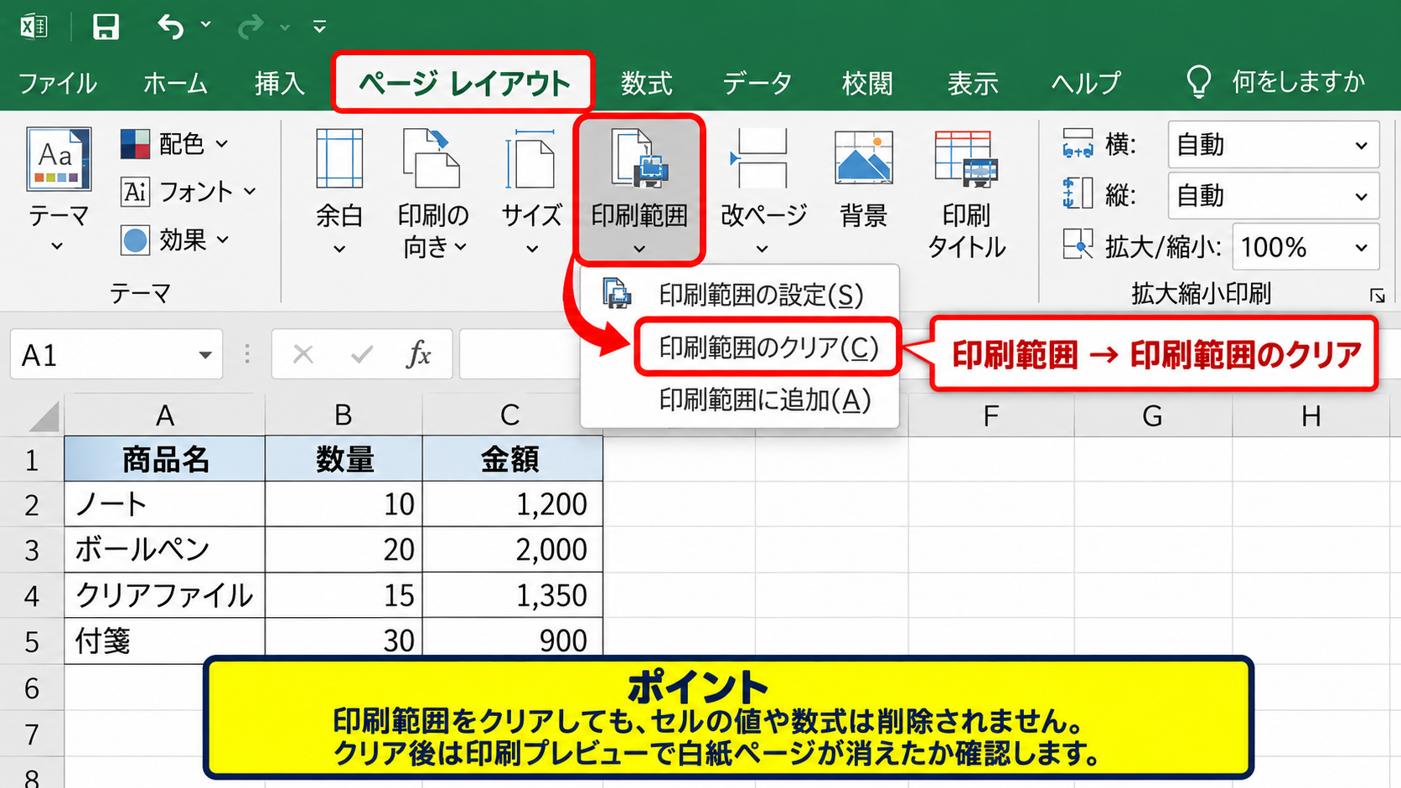This screenshot has height=788, width=1401.
Task: Open the 配色 color scheme menu
Action: (174, 144)
